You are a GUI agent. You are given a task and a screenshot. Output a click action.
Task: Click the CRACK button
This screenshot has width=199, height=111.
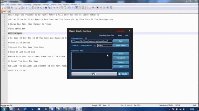(x=123, y=74)
